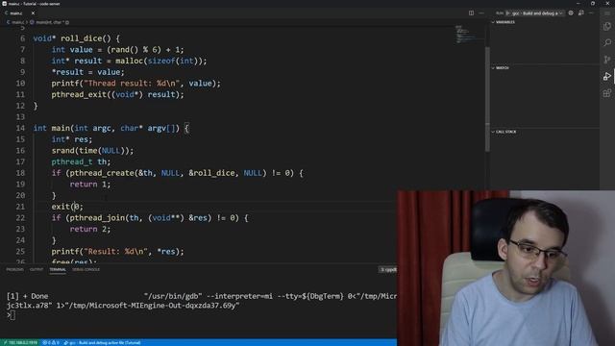
Task: Click the editor vertical scrollbar
Action: (x=487, y=98)
